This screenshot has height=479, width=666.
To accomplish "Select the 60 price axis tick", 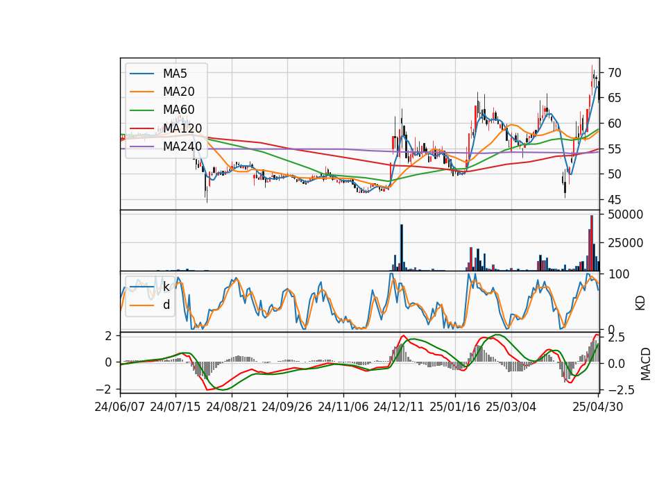I will click(x=615, y=124).
